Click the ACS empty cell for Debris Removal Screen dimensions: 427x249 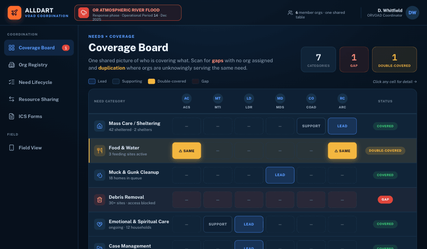[x=187, y=200]
